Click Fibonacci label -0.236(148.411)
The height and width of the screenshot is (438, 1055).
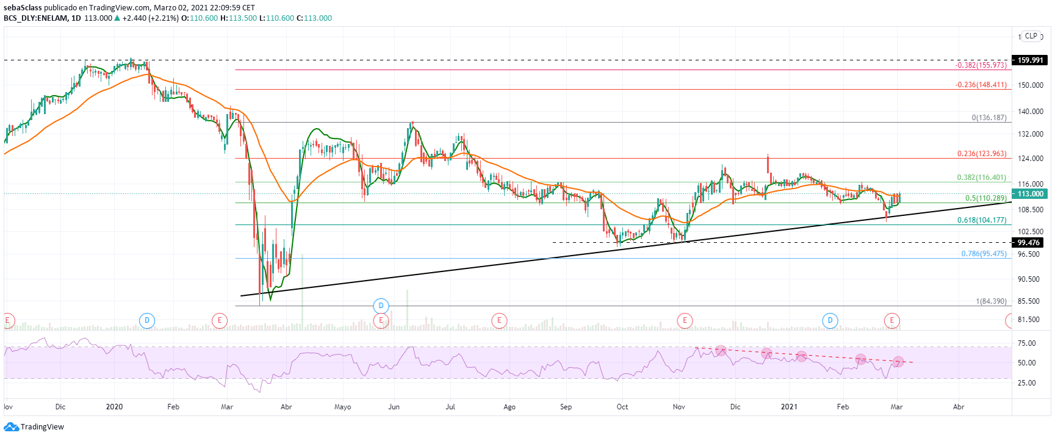(x=981, y=85)
